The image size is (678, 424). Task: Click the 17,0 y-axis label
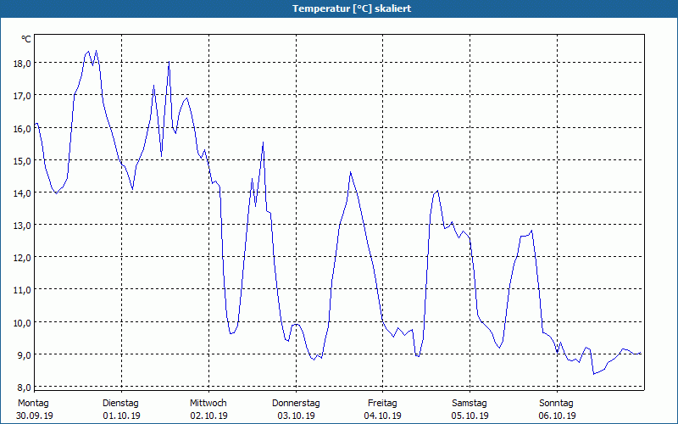pyautogui.click(x=23, y=96)
